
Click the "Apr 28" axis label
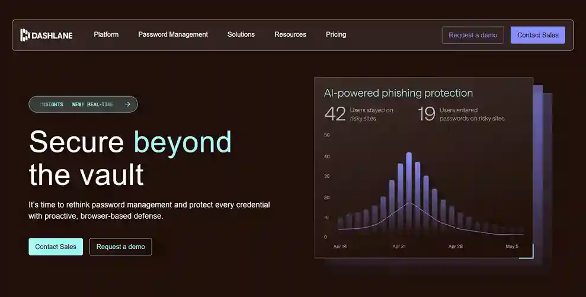pyautogui.click(x=456, y=247)
